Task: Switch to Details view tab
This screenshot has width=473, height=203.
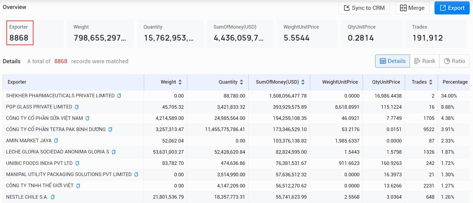Action: pos(392,61)
